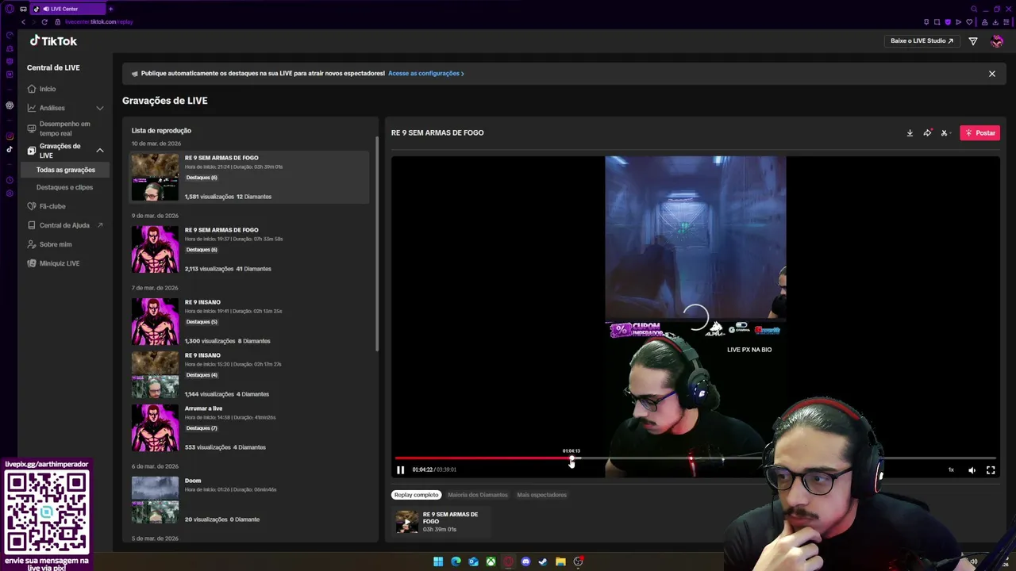Click Destaques (4) on RE 9 INSANO
The image size is (1016, 571).
coord(202,375)
